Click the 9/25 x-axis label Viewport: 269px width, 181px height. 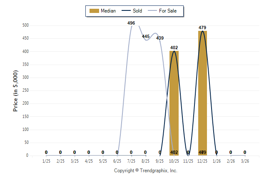160,161
